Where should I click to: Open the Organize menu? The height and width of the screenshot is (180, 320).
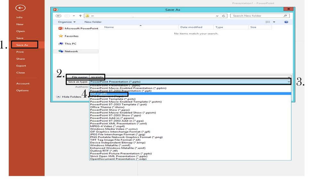[x=67, y=22]
